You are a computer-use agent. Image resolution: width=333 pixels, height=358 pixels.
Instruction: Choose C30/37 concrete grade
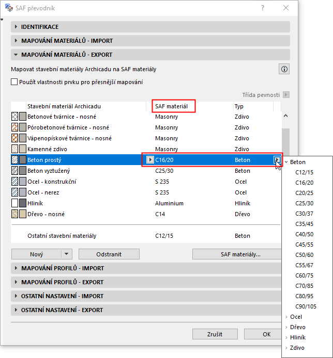tap(304, 214)
